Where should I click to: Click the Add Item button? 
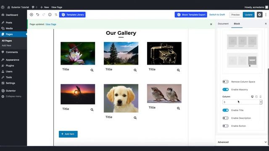tap(68, 134)
